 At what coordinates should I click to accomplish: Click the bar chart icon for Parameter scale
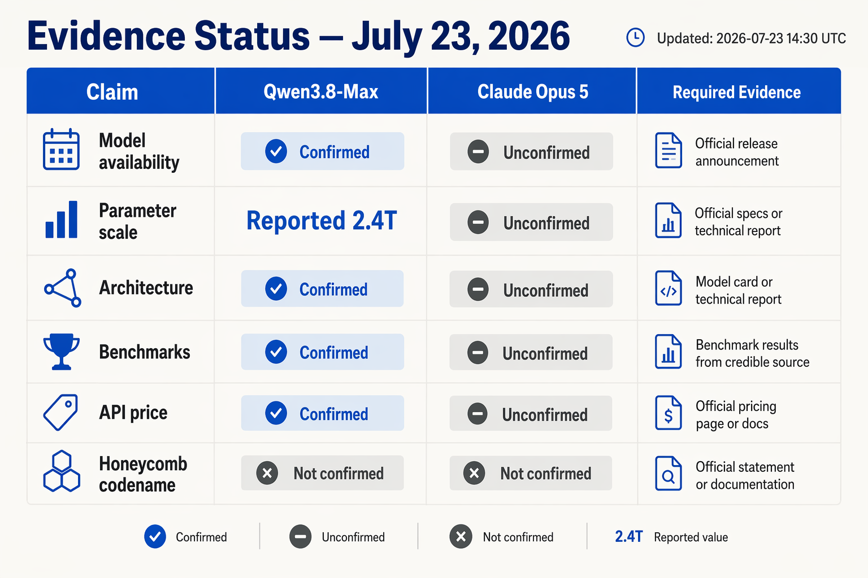[x=61, y=220]
